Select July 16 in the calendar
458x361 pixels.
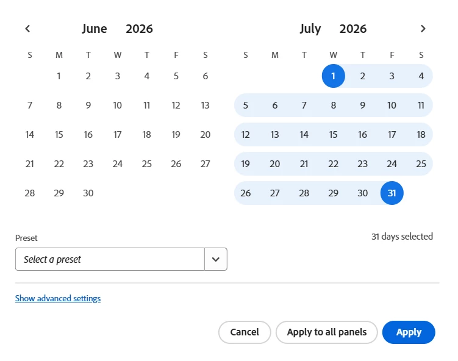coord(362,135)
